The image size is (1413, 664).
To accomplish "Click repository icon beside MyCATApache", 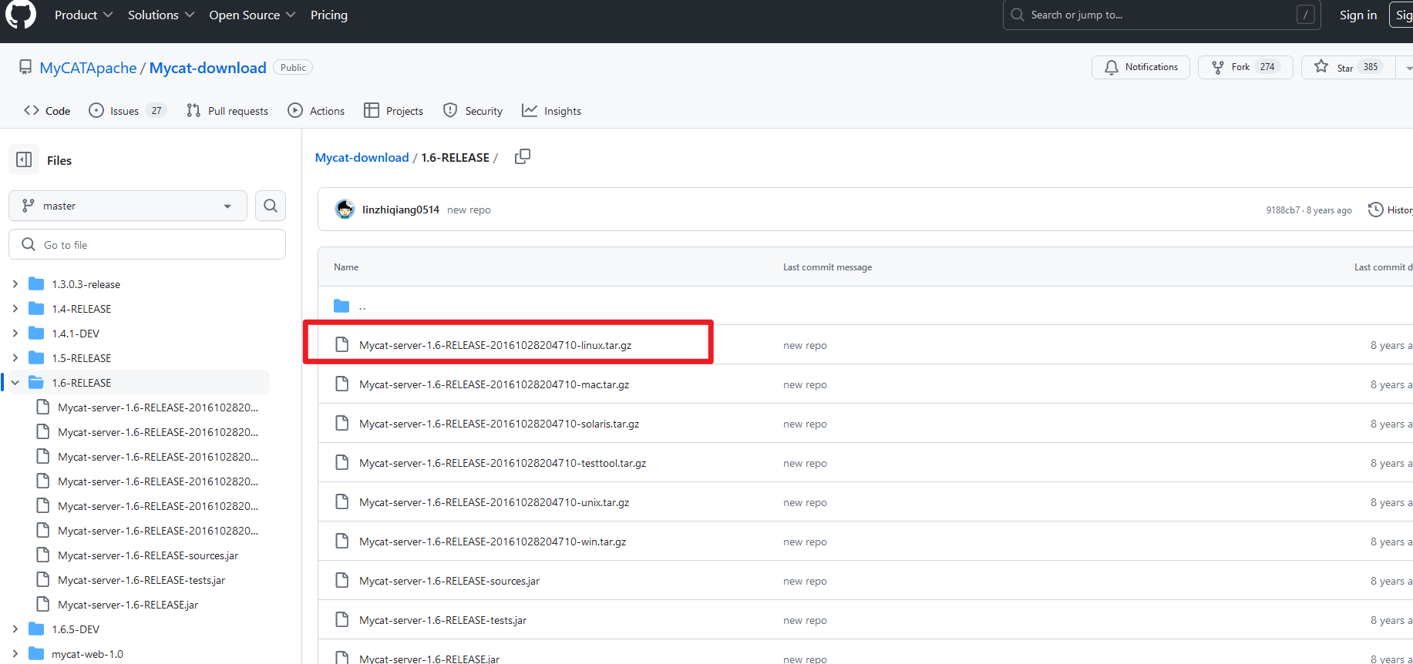I will (x=25, y=68).
